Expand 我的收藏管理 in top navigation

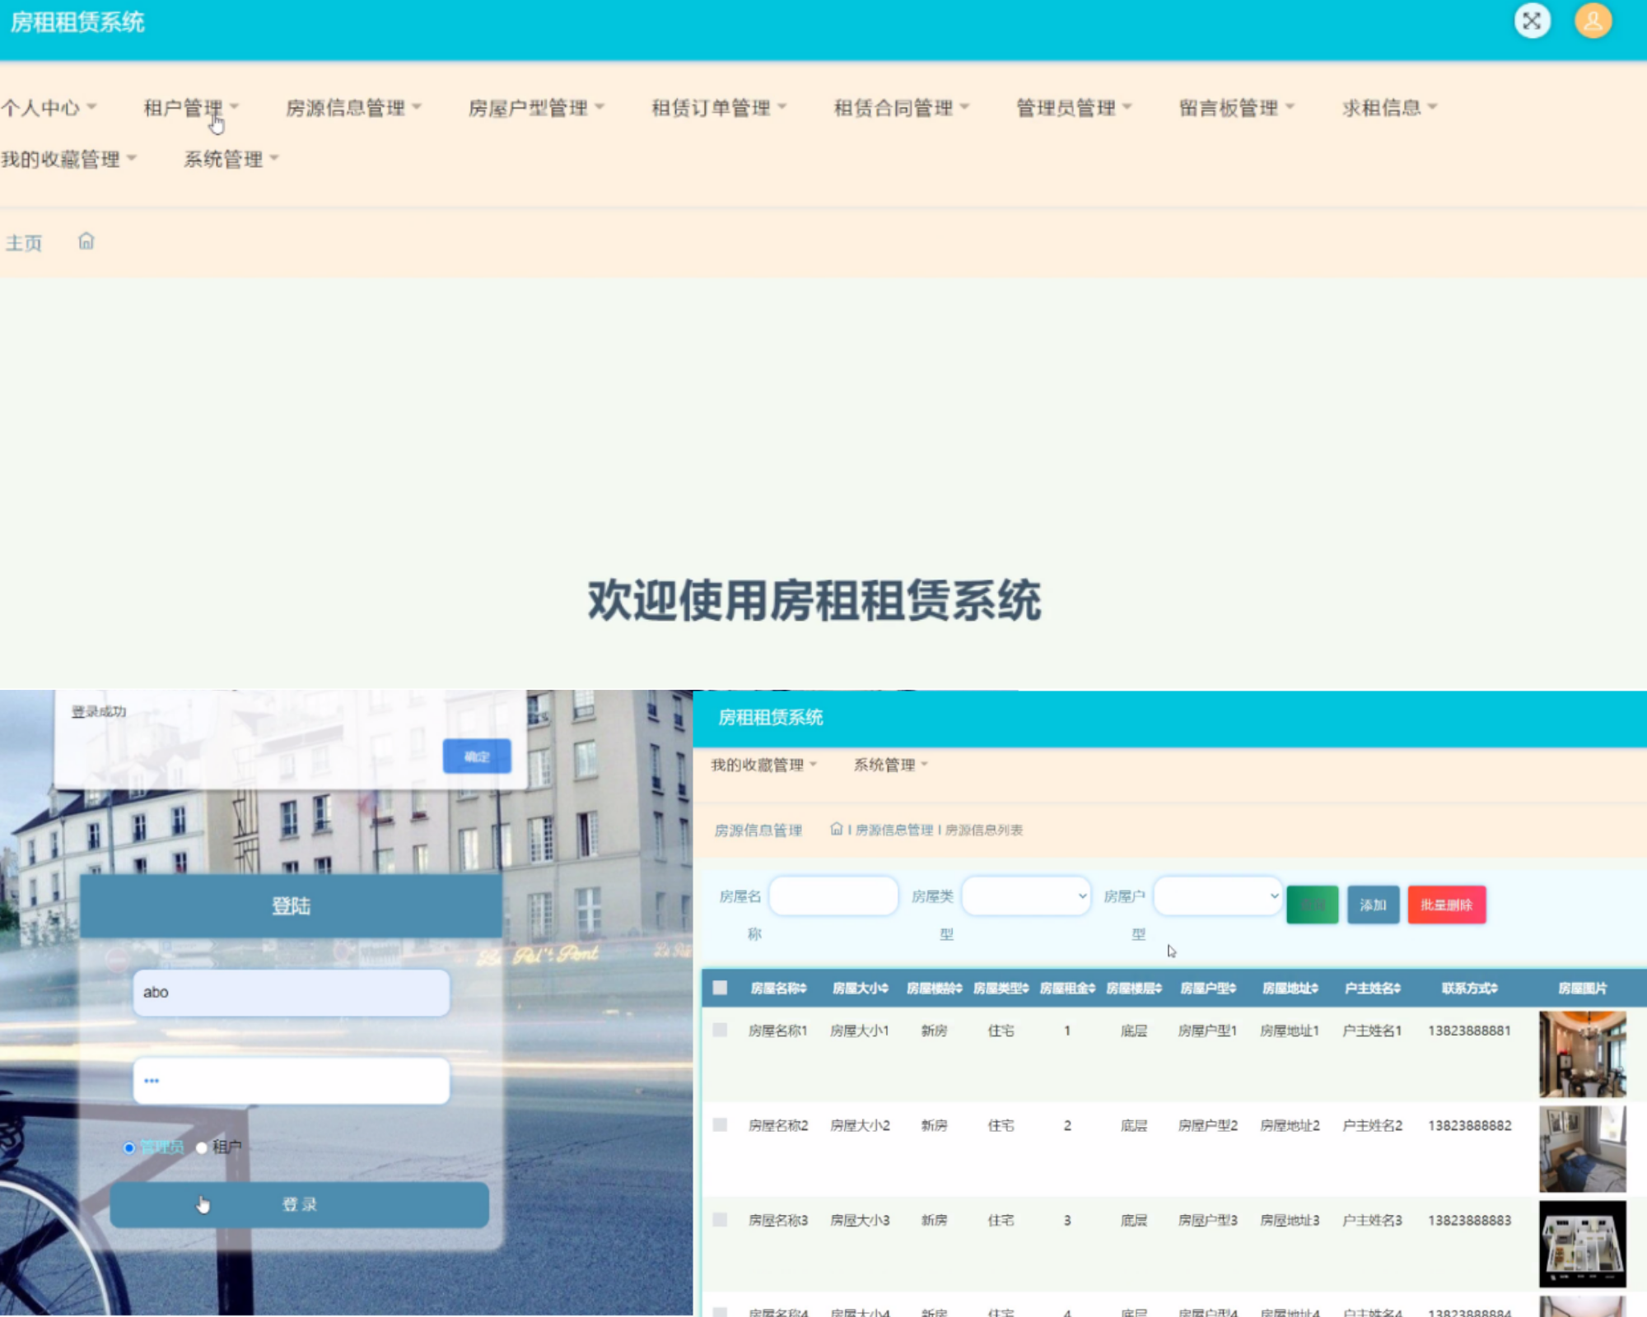tap(68, 159)
